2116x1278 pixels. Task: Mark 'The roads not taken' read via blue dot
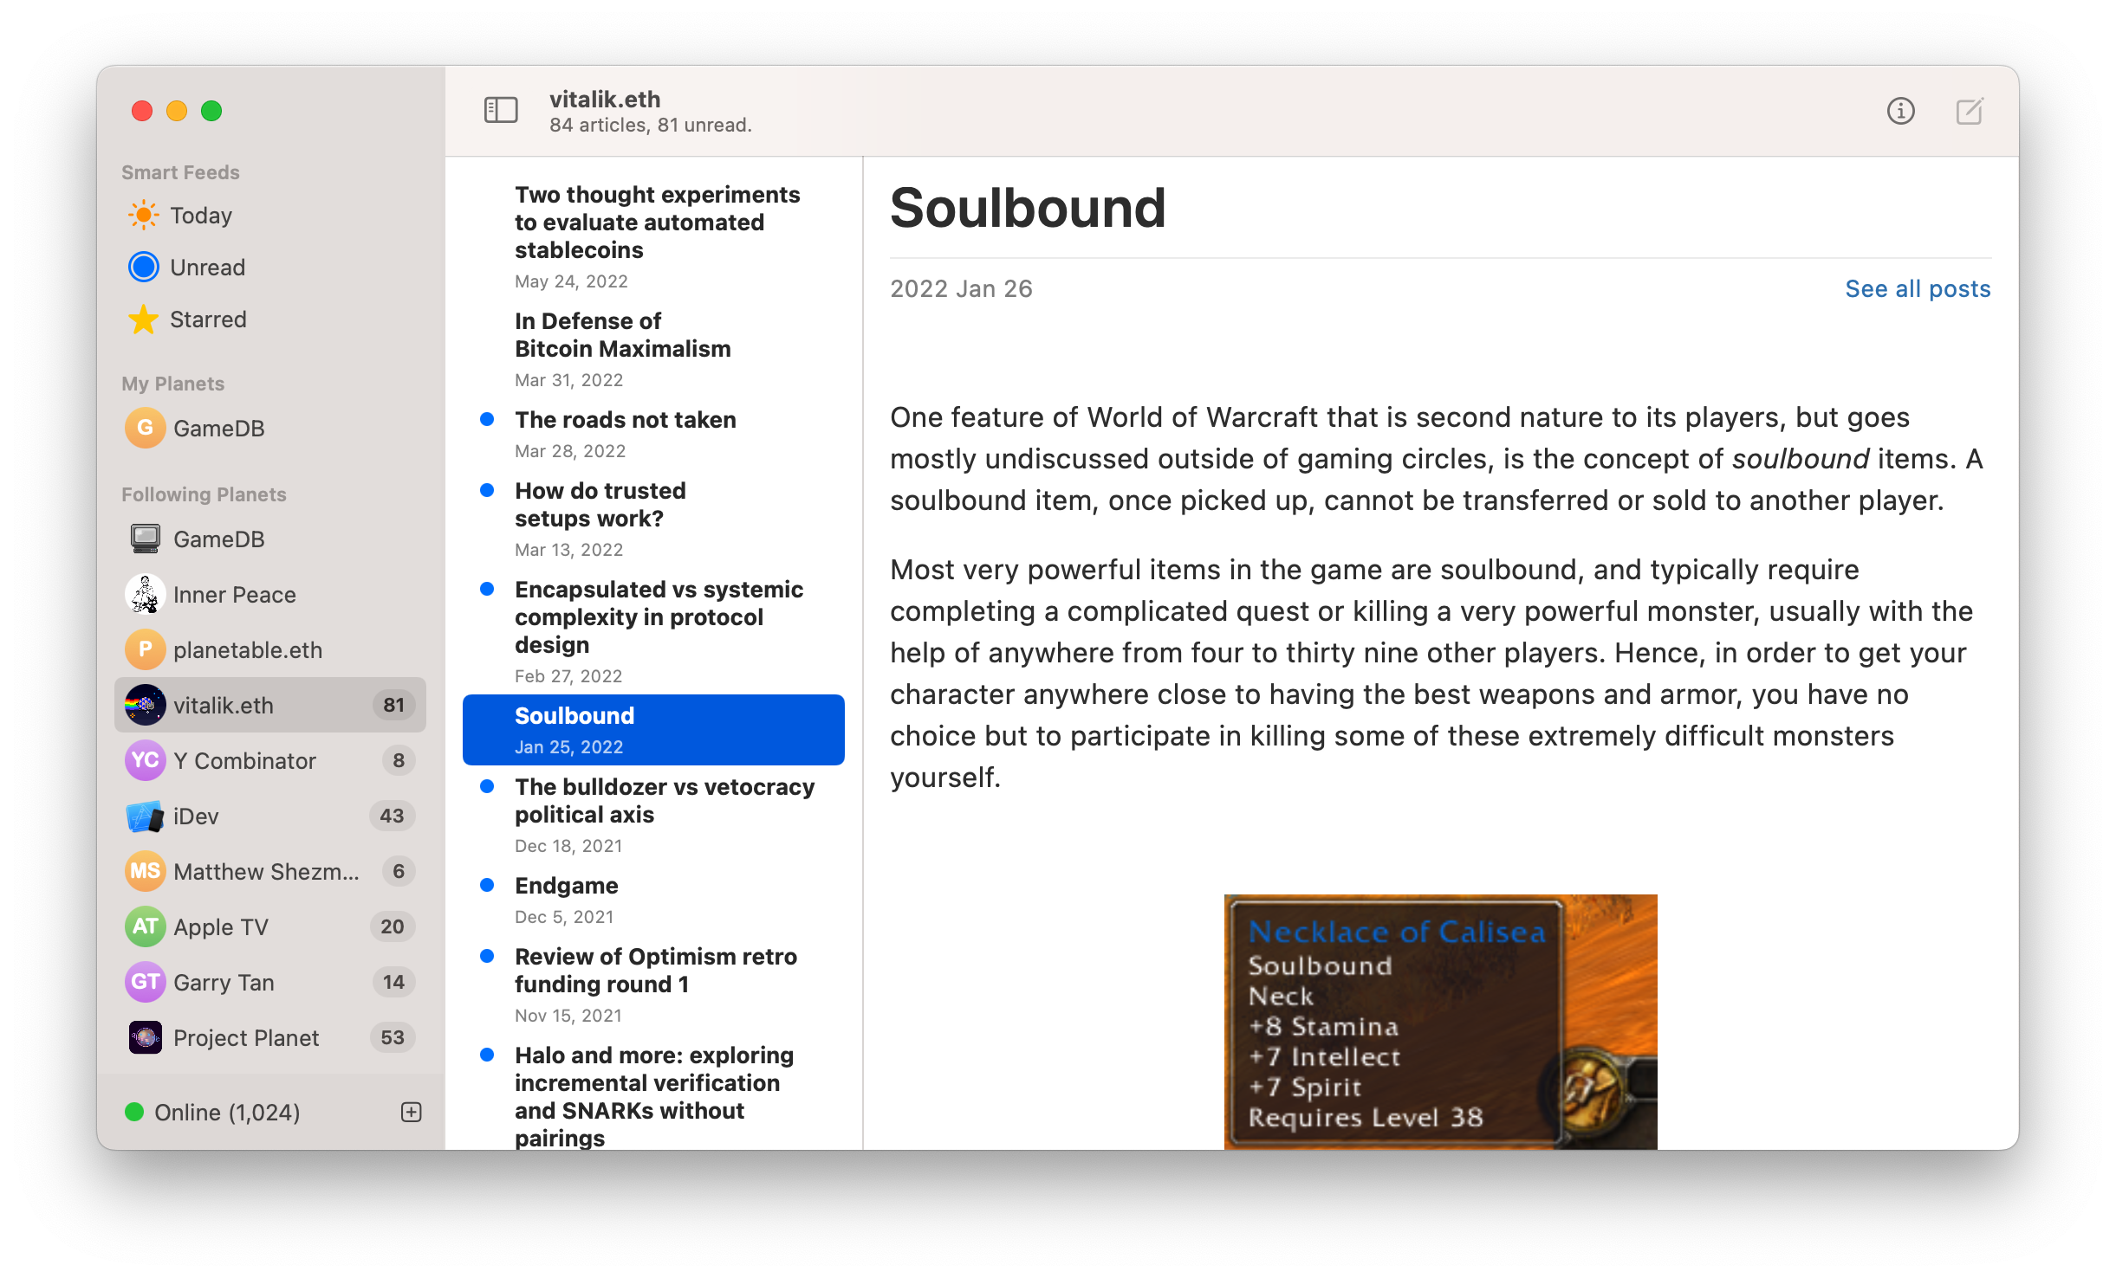(488, 419)
